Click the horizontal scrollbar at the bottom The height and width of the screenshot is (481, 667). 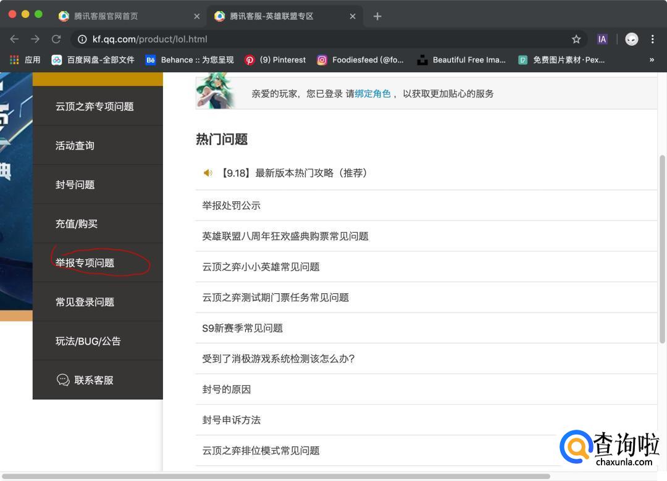coord(275,476)
